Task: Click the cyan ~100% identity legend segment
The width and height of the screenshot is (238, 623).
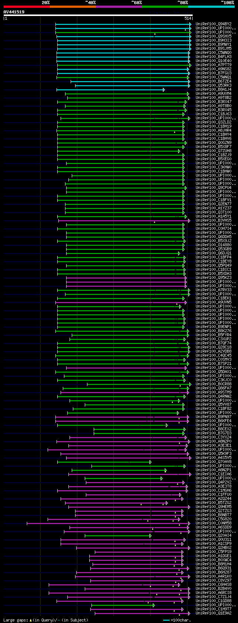Action: (x=211, y=6)
